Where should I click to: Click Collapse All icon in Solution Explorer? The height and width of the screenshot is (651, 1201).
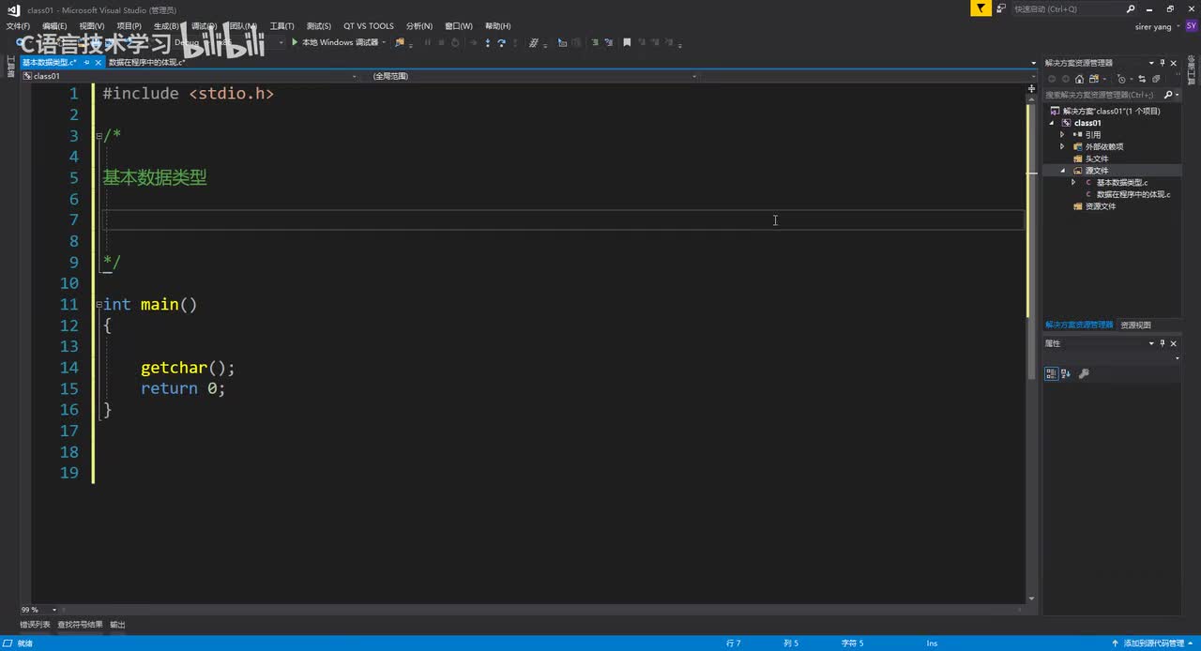[x=1156, y=79]
